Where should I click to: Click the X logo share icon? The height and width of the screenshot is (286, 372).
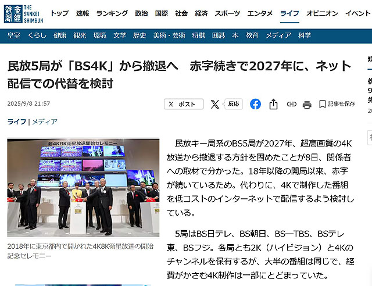214,104
